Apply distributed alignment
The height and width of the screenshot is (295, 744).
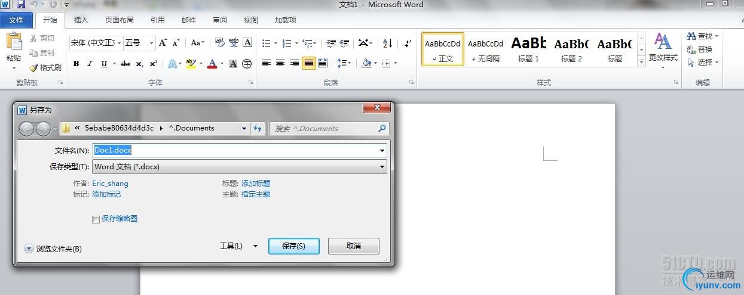point(323,63)
